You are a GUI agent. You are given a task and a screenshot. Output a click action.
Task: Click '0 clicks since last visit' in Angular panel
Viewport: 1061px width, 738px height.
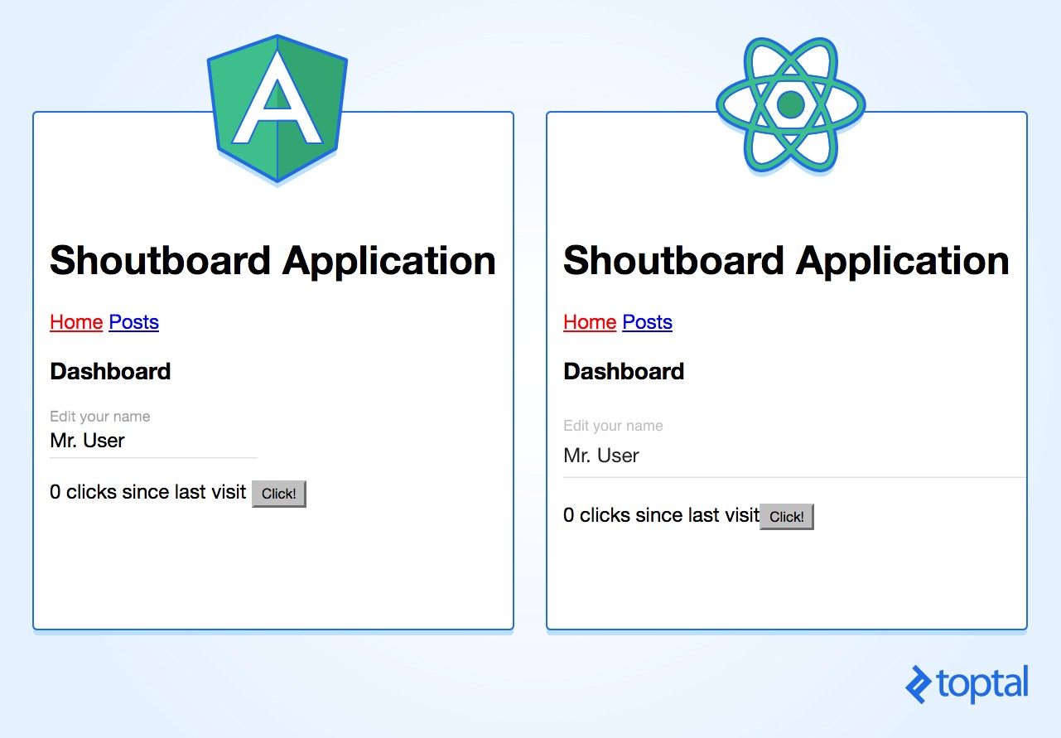tap(148, 492)
